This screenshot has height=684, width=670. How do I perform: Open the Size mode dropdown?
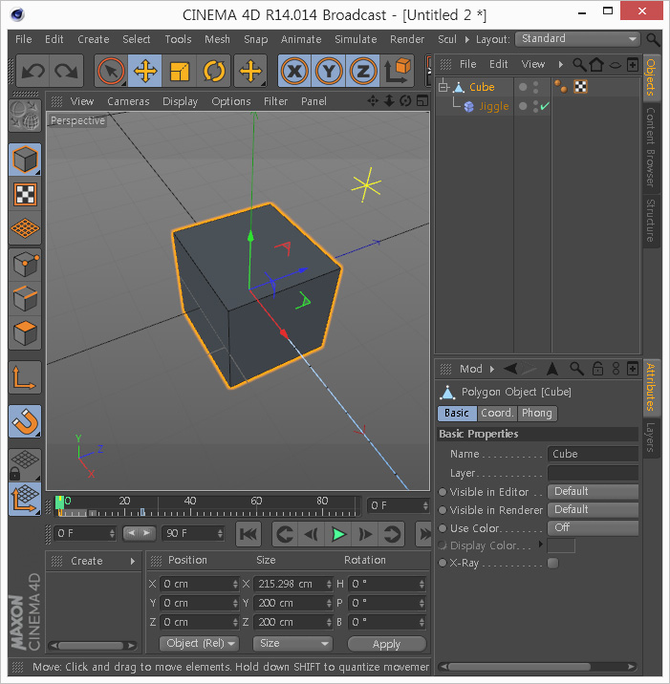(x=292, y=644)
